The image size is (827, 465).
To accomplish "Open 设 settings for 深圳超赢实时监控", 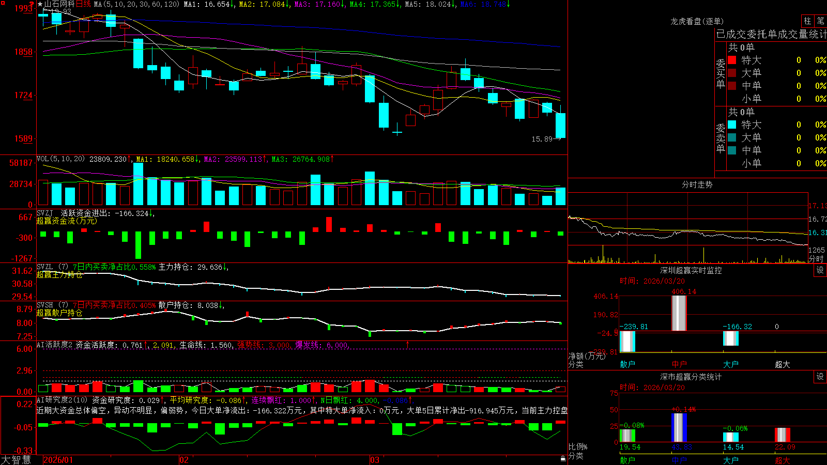I will click(820, 270).
